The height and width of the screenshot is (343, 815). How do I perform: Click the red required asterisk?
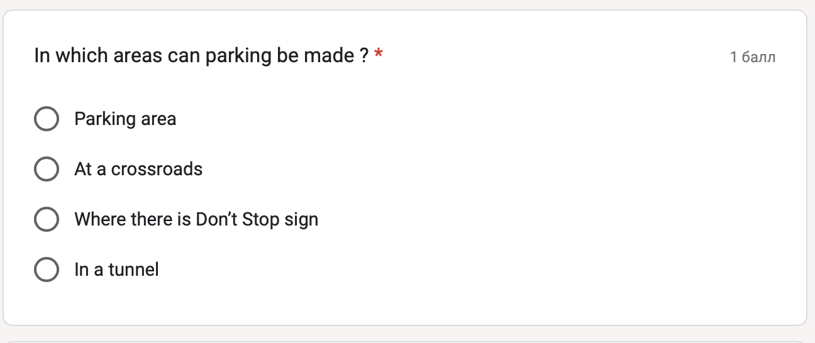378,54
